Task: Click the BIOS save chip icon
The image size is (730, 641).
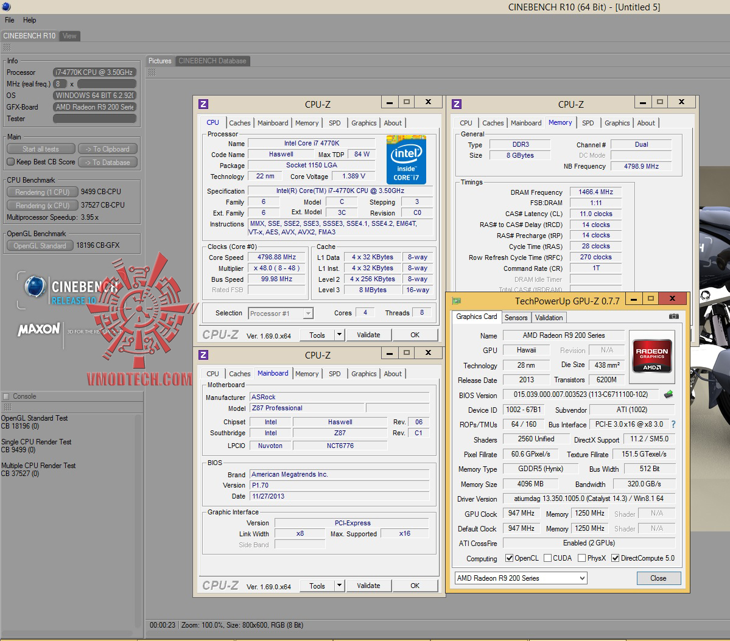Action: [x=669, y=394]
